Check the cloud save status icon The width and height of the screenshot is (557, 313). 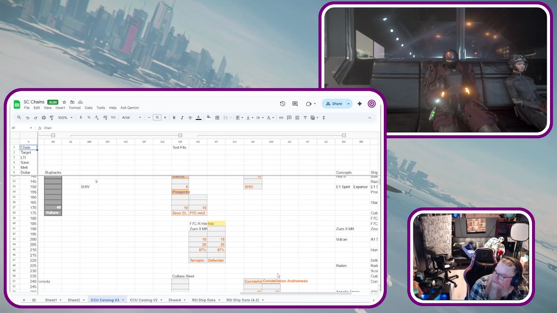tap(81, 102)
